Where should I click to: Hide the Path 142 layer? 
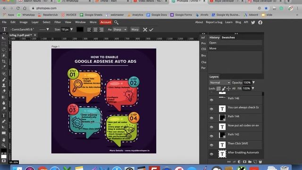211,136
